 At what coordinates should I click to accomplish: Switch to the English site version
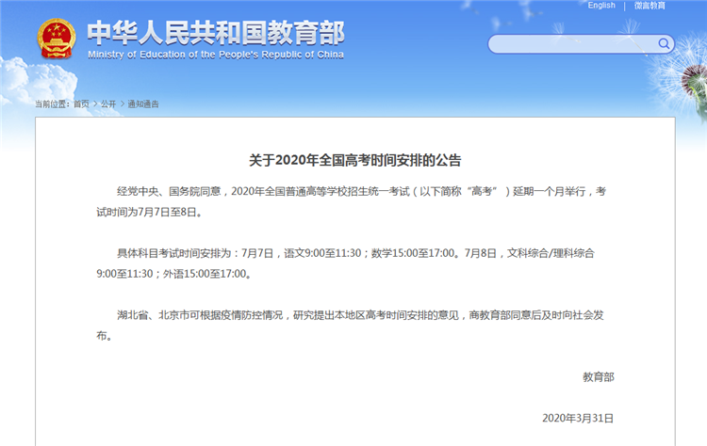(x=601, y=6)
